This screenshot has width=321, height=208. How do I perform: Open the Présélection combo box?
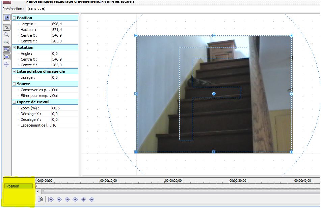[x=173, y=8]
